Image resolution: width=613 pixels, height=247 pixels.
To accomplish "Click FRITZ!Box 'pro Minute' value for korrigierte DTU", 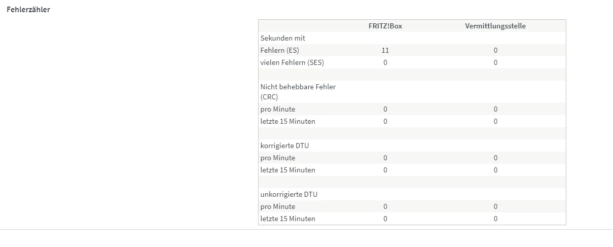I will 385,158.
